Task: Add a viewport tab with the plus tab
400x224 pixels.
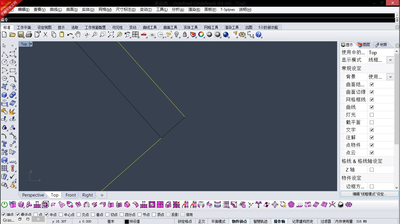Action: tap(102, 195)
